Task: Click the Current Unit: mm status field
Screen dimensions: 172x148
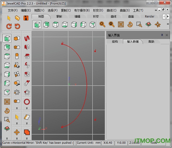Action: (x=89, y=143)
